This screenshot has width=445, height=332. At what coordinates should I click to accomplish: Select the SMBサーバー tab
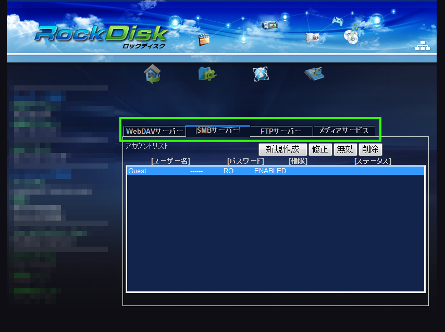tap(218, 131)
